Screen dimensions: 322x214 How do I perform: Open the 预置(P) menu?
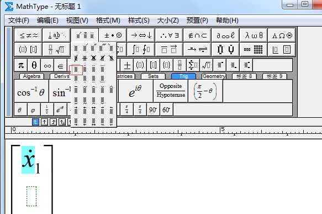coord(197,20)
